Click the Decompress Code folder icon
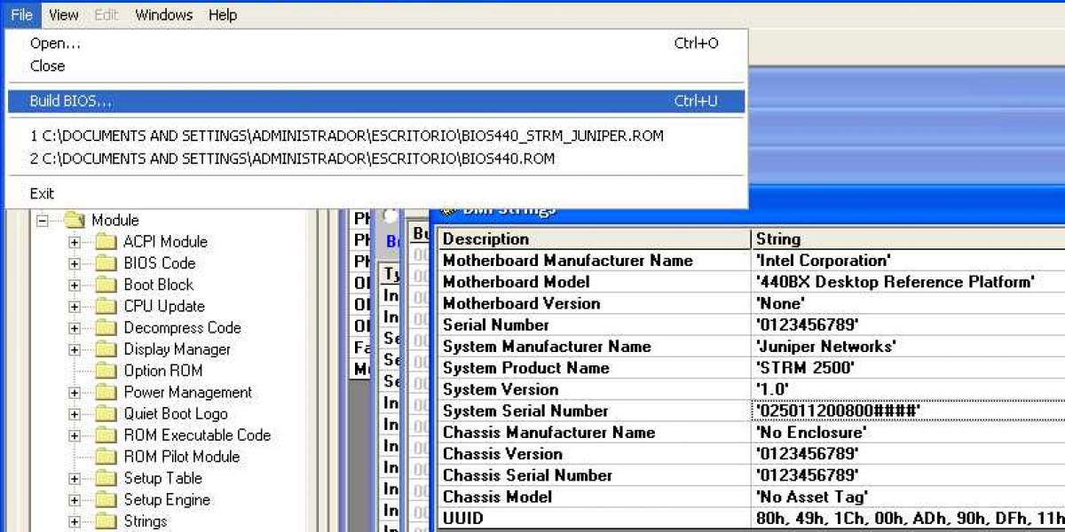Viewport: 1065px width, 532px height. pyautogui.click(x=106, y=327)
